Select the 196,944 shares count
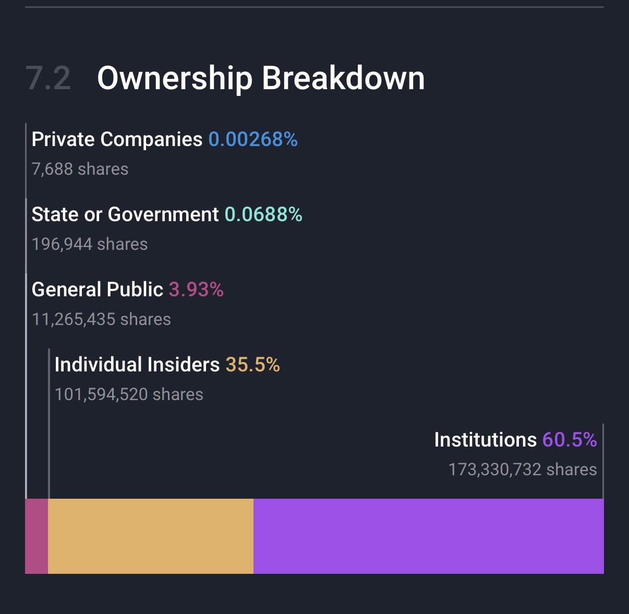The height and width of the screenshot is (614, 629). 90,244
